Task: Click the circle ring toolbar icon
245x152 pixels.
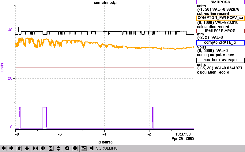Action: (x=67, y=148)
